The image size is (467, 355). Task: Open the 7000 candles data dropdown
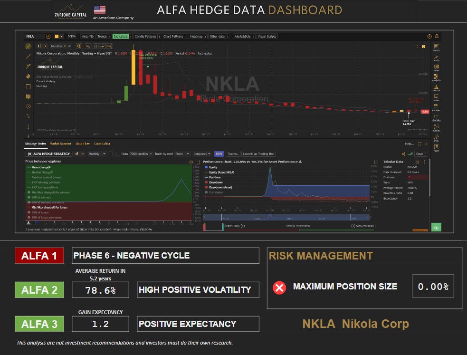[141, 154]
